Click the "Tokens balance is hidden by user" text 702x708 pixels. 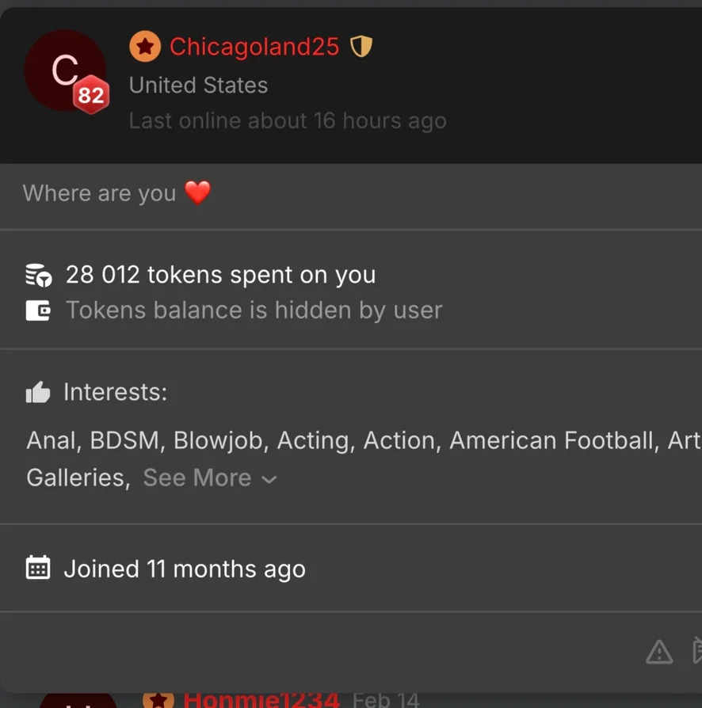coord(254,310)
